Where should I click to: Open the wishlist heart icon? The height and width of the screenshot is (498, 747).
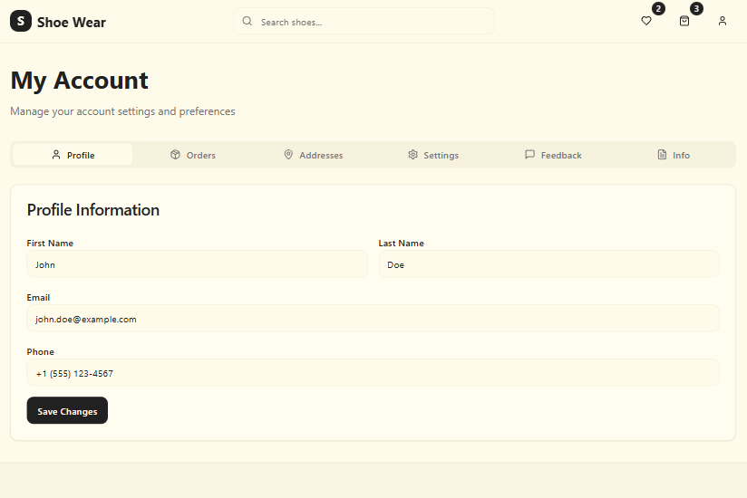coord(646,21)
